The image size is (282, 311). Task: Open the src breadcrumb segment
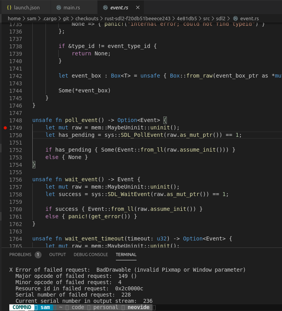(207, 18)
